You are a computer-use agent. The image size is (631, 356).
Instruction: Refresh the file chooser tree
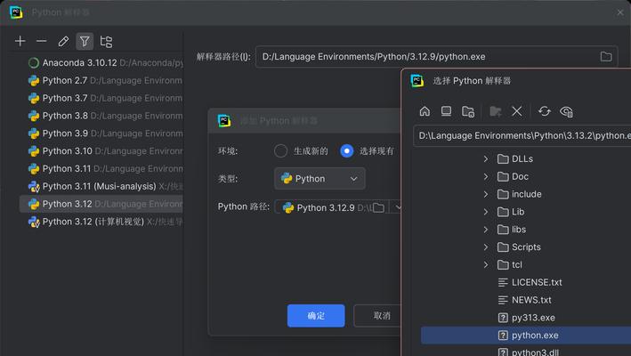(544, 111)
